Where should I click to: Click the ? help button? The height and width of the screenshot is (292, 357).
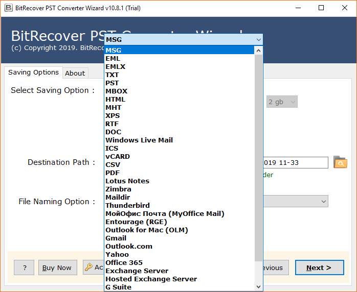24,267
